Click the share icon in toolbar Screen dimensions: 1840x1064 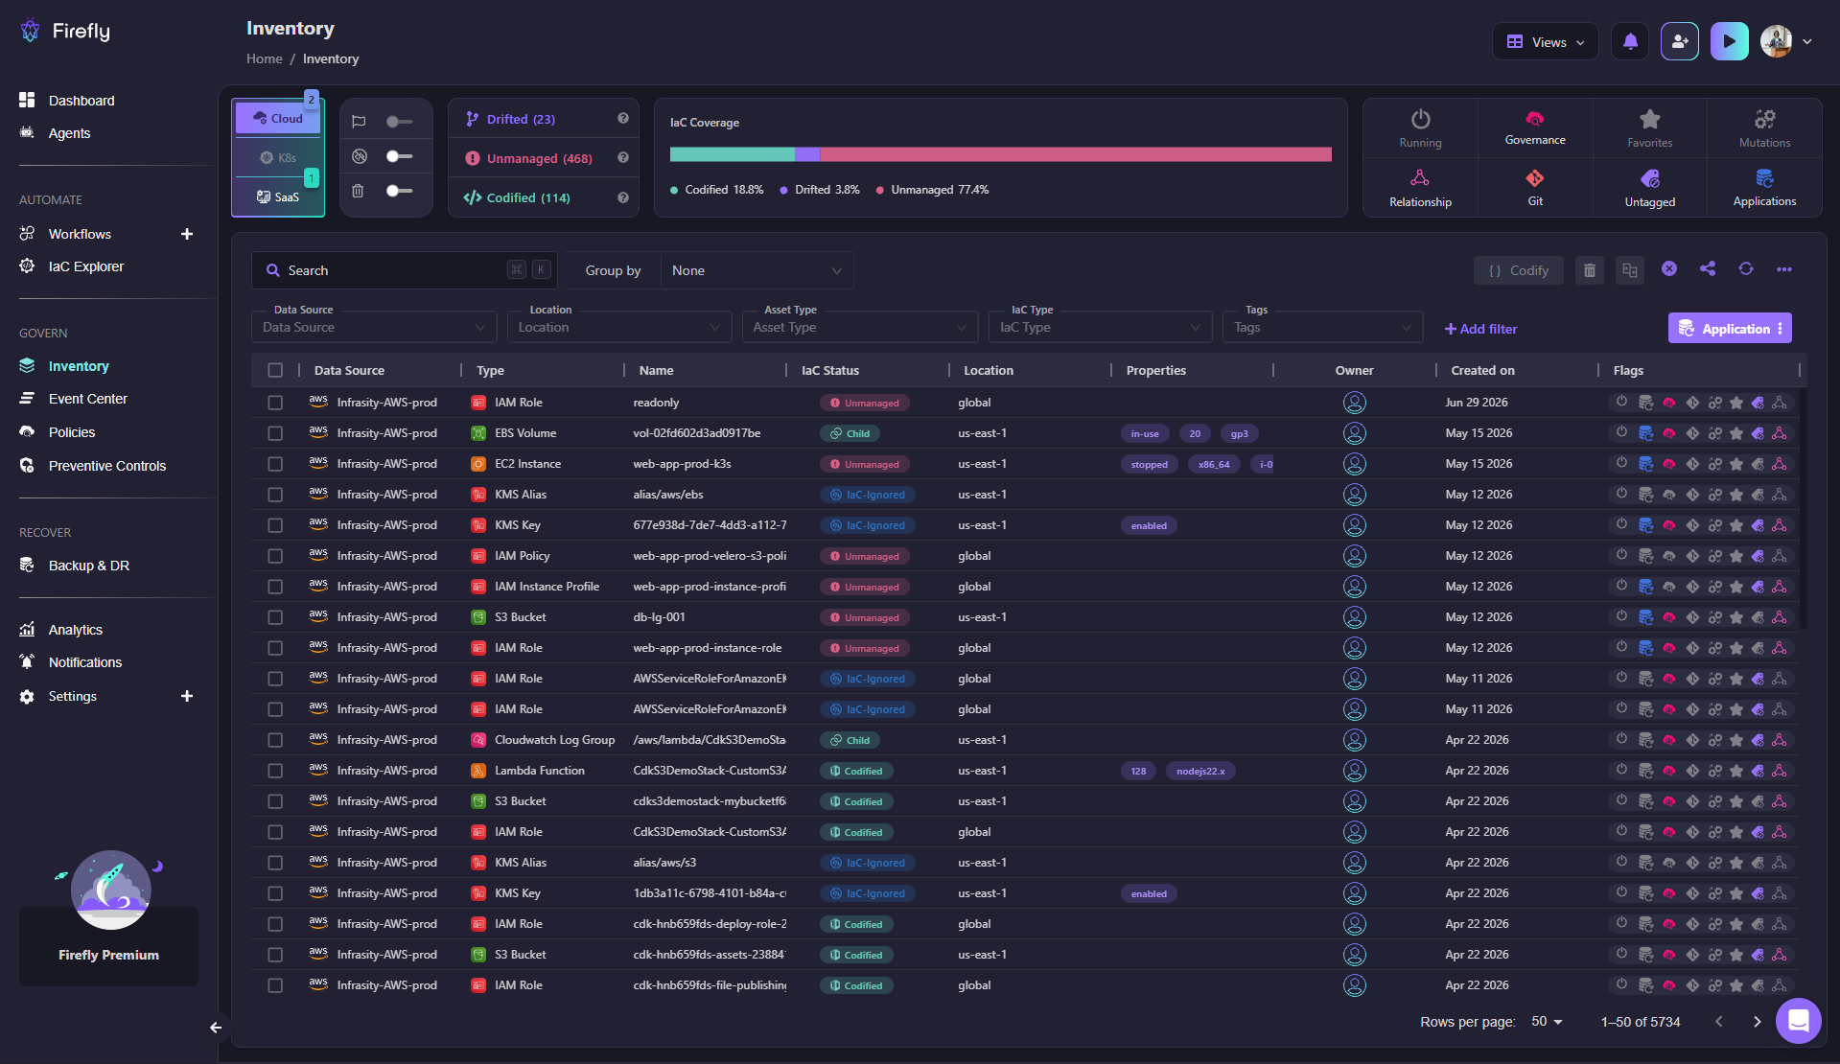click(1707, 269)
